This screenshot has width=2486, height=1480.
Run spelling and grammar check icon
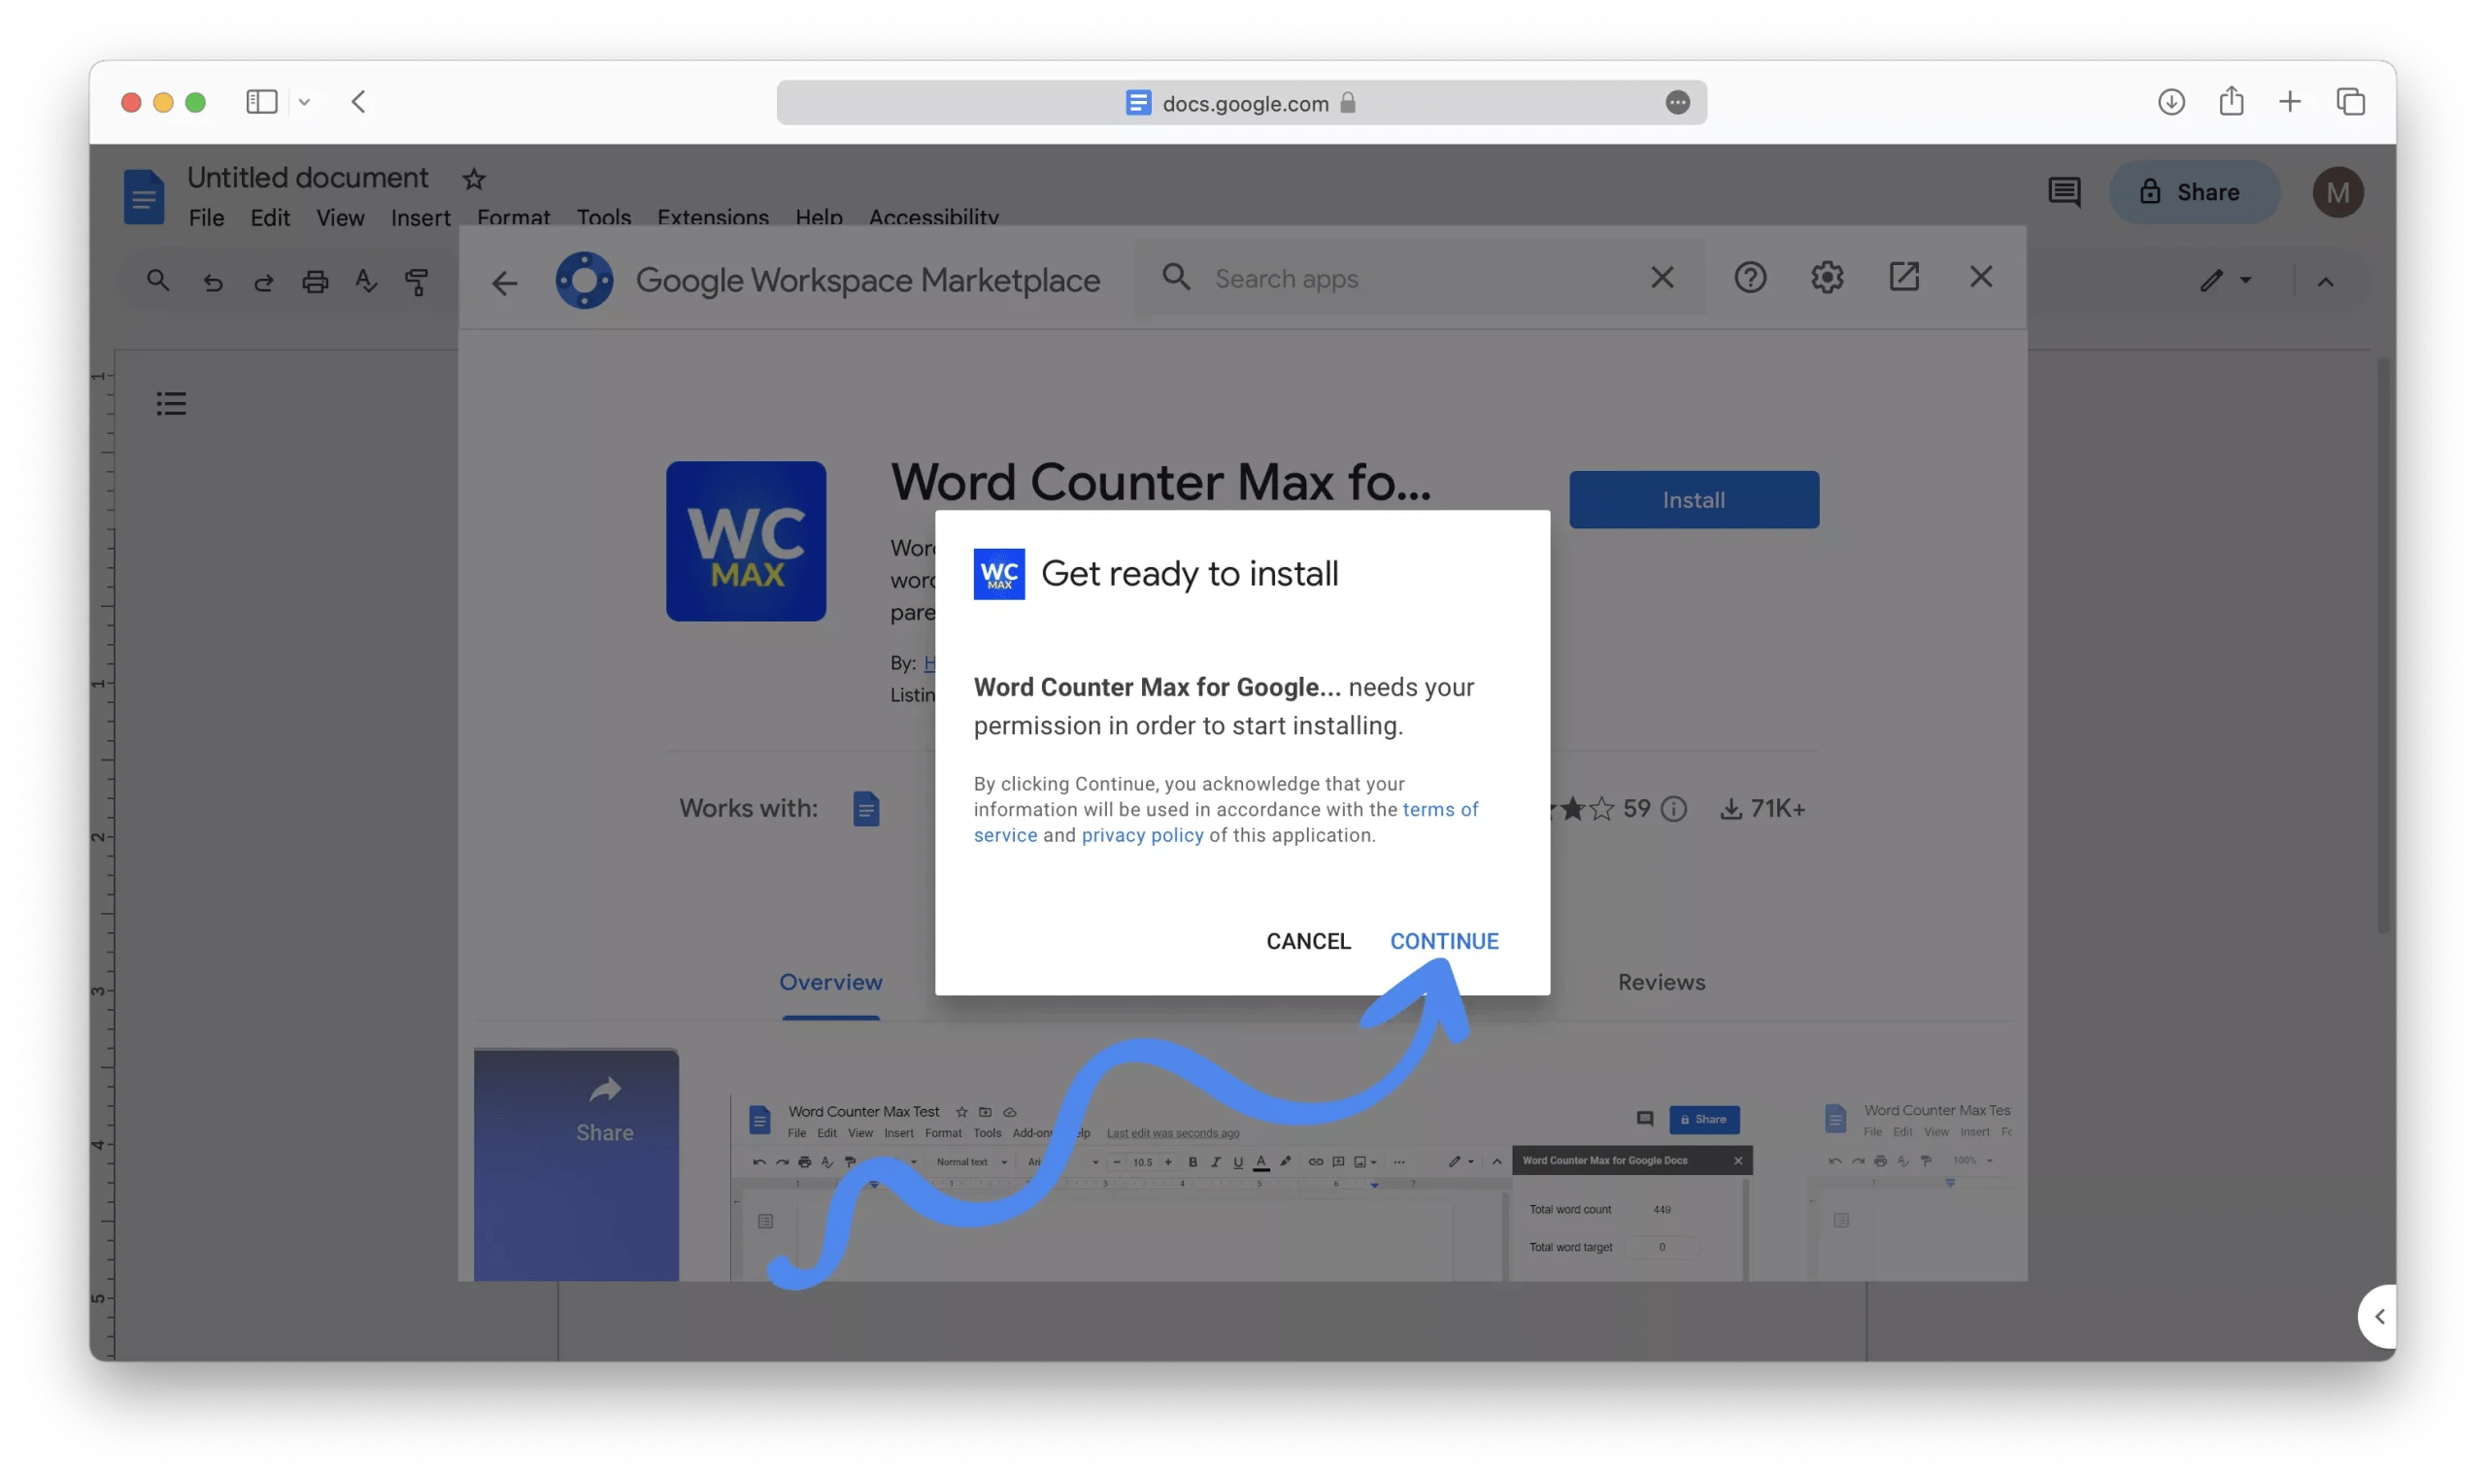366,282
